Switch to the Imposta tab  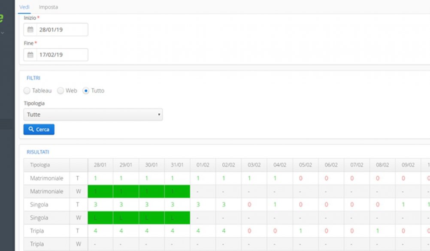(x=48, y=7)
